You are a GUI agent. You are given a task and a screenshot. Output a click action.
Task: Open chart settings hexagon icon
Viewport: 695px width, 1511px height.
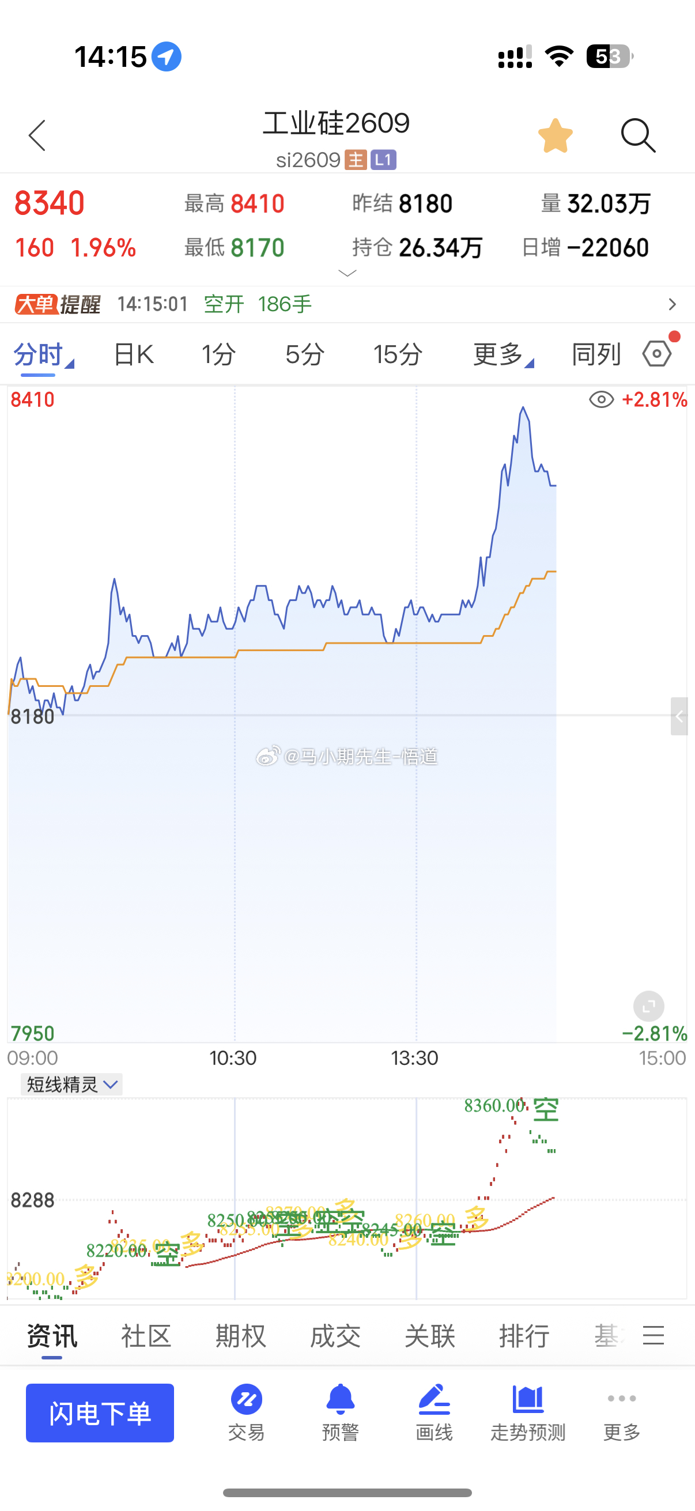658,354
